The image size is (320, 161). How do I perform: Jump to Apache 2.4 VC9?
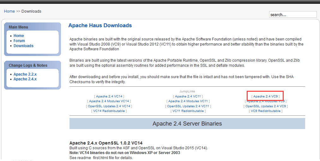[266, 96]
